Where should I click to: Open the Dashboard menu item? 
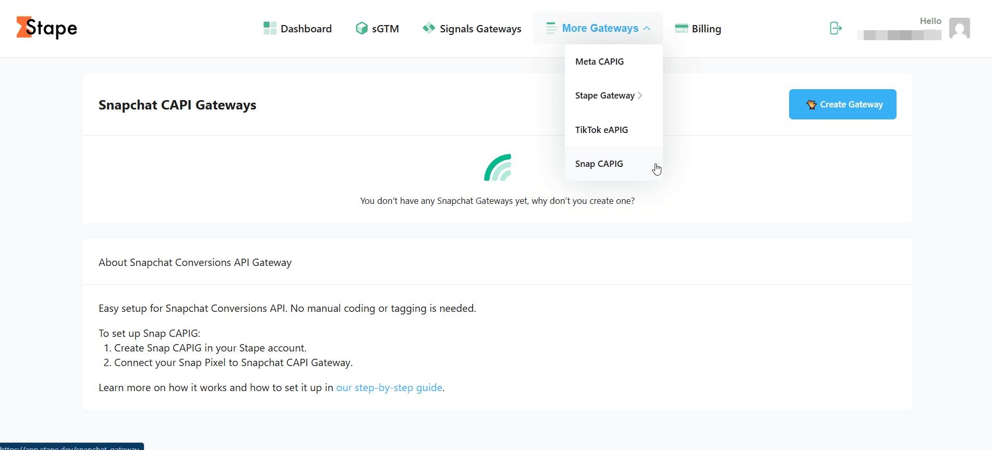click(x=298, y=28)
